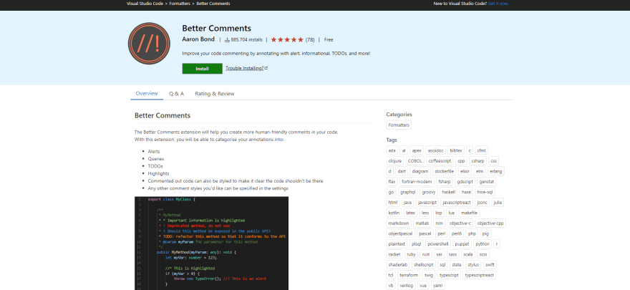Switch to the Q & A tab

pyautogui.click(x=176, y=94)
